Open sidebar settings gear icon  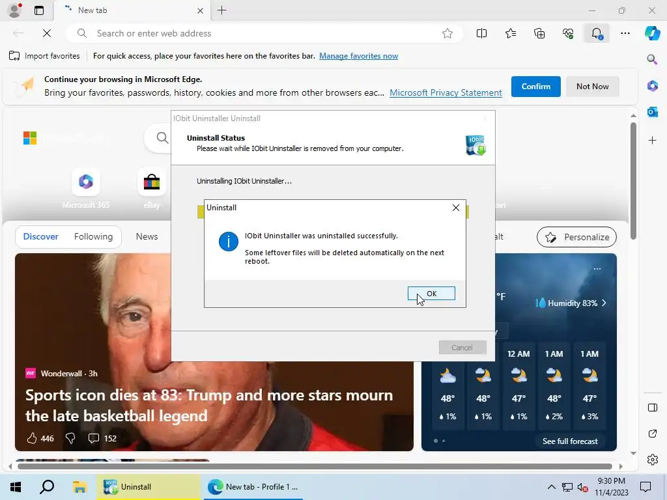click(652, 460)
